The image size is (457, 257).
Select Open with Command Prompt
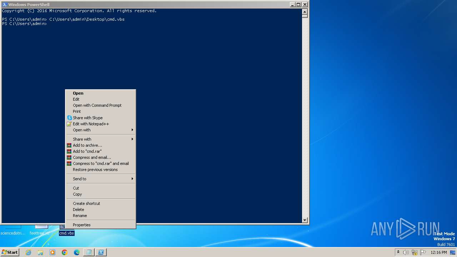[x=100, y=105]
